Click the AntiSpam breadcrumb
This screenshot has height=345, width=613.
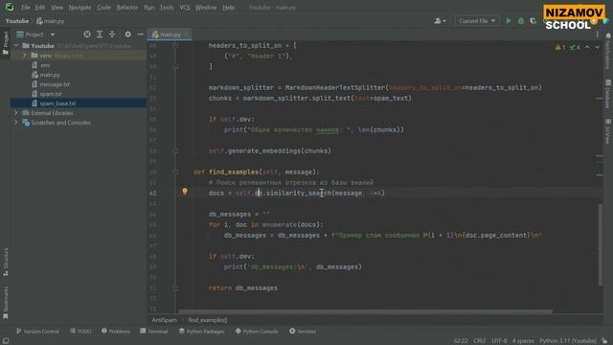click(164, 320)
